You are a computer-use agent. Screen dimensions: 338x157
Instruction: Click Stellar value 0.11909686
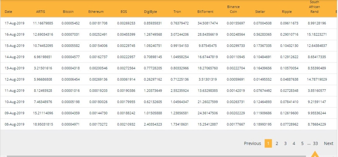262,113
